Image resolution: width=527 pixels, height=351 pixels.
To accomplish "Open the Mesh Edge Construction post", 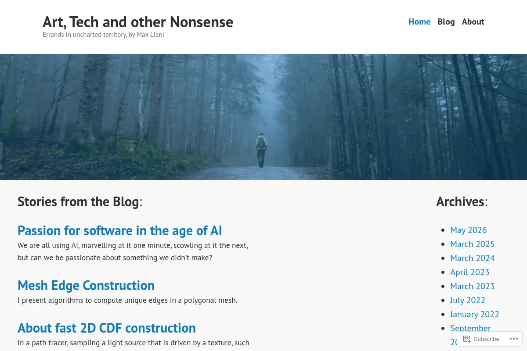I will 86,285.
